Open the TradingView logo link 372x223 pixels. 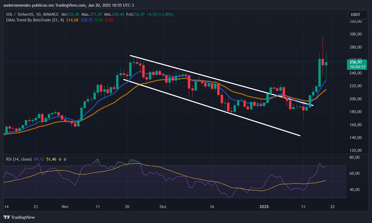click(19, 217)
